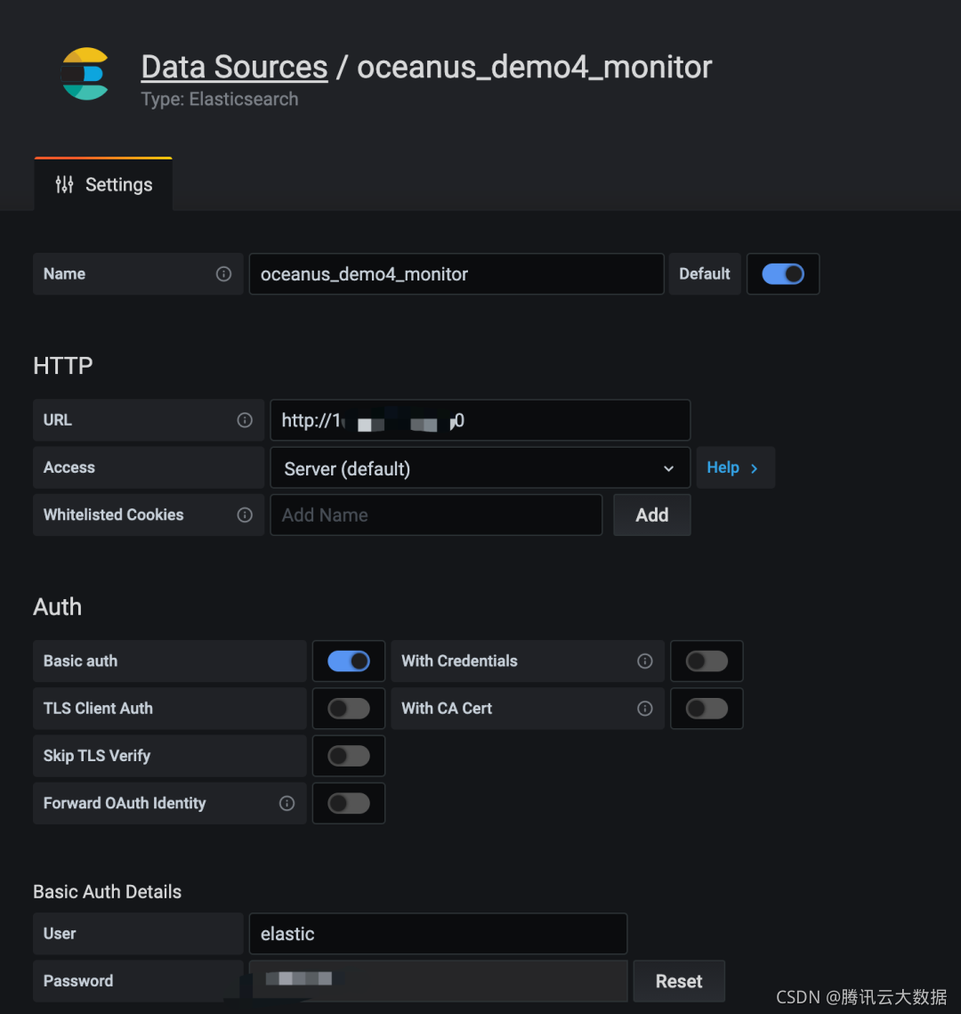Click the With CA Cert info icon

pyautogui.click(x=644, y=709)
